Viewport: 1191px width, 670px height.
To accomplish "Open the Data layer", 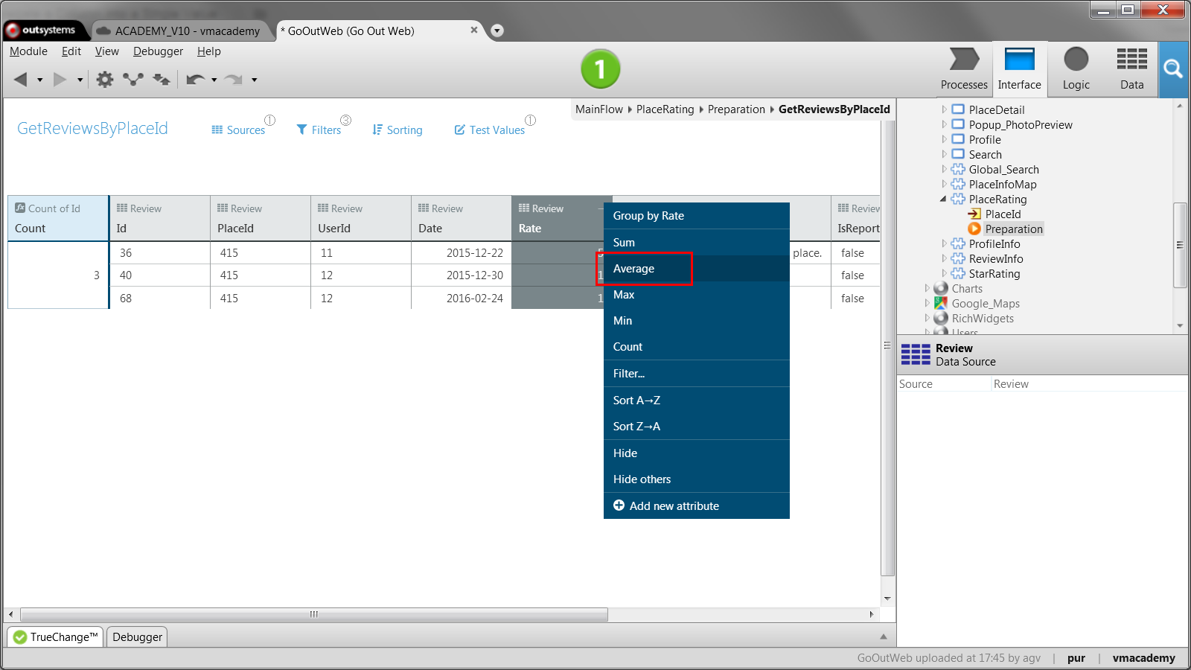I will point(1131,69).
